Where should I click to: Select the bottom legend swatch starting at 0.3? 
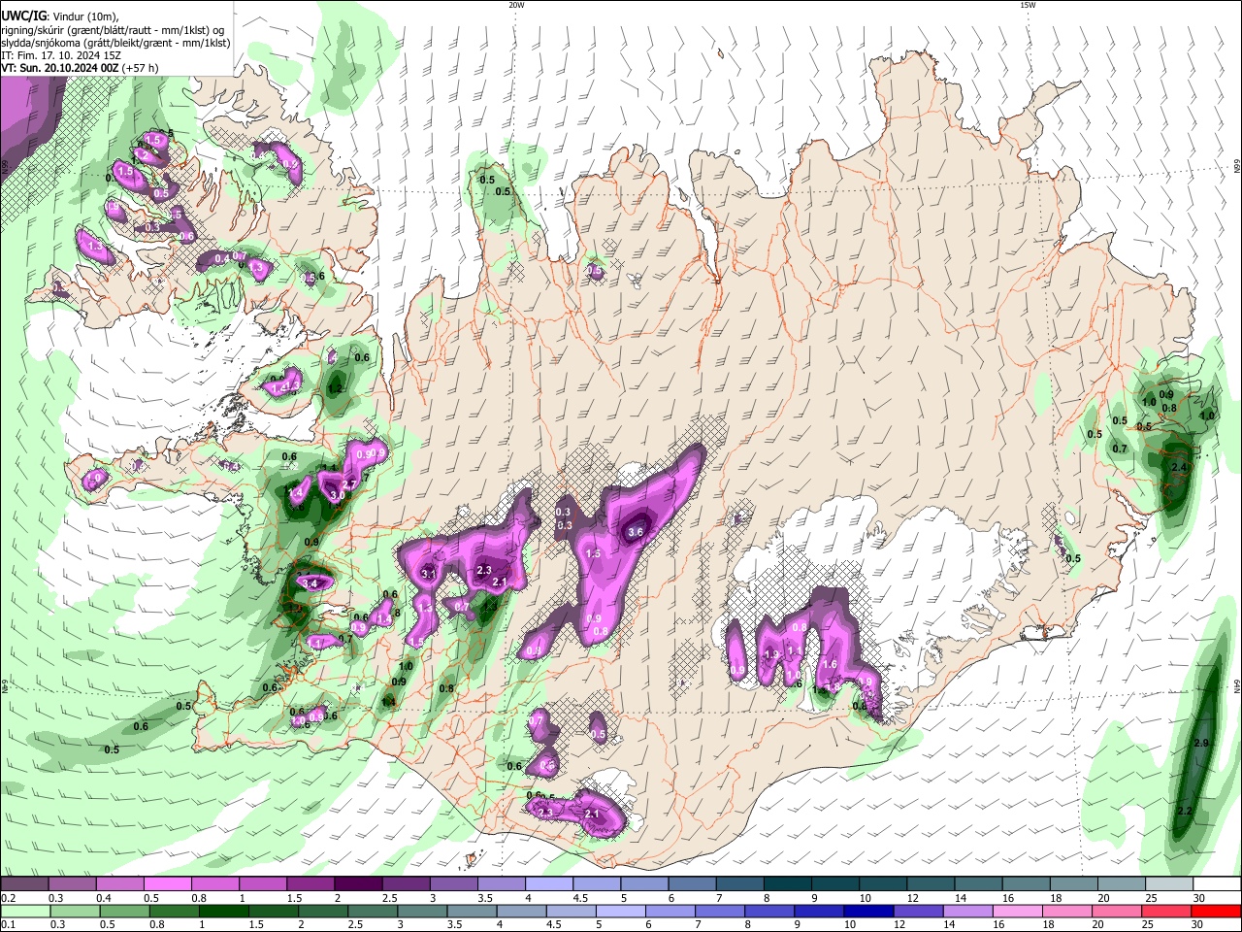[73, 911]
